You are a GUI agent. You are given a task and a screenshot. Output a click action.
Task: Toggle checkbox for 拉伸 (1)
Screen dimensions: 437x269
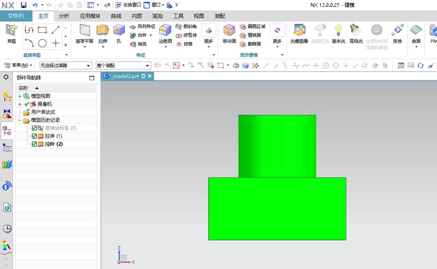(34, 136)
